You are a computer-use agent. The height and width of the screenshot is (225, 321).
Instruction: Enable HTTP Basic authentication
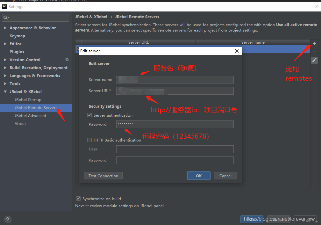click(89, 140)
